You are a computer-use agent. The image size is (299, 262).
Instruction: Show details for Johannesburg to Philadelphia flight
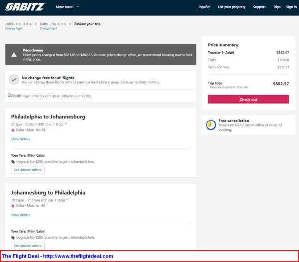point(21,215)
